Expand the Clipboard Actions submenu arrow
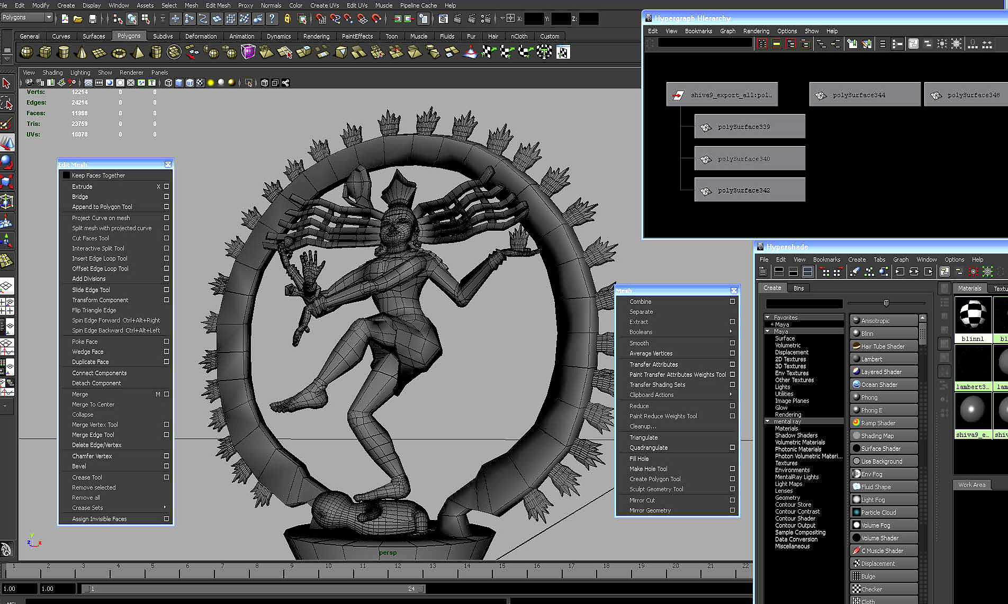The image size is (1008, 604). (731, 394)
